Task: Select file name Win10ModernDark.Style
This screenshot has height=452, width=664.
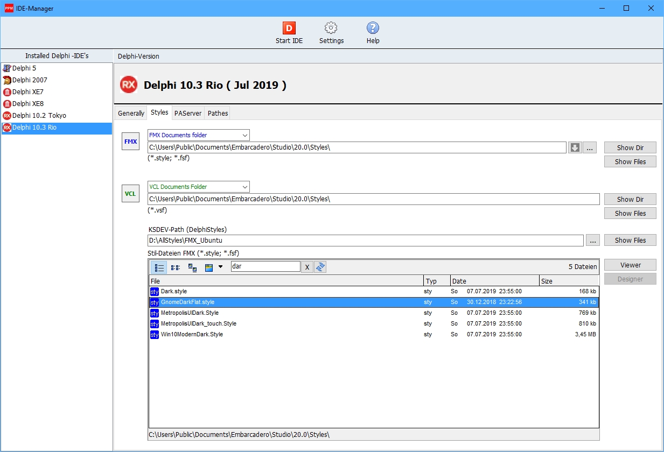Action: pyautogui.click(x=192, y=335)
